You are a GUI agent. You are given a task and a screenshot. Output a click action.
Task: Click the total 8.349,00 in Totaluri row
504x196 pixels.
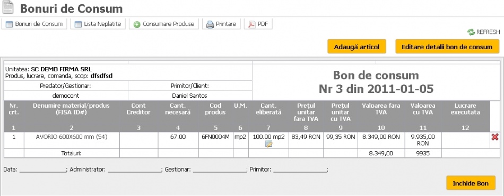pos(381,153)
